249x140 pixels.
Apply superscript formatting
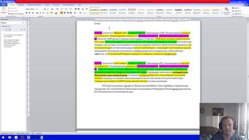click(43, 13)
